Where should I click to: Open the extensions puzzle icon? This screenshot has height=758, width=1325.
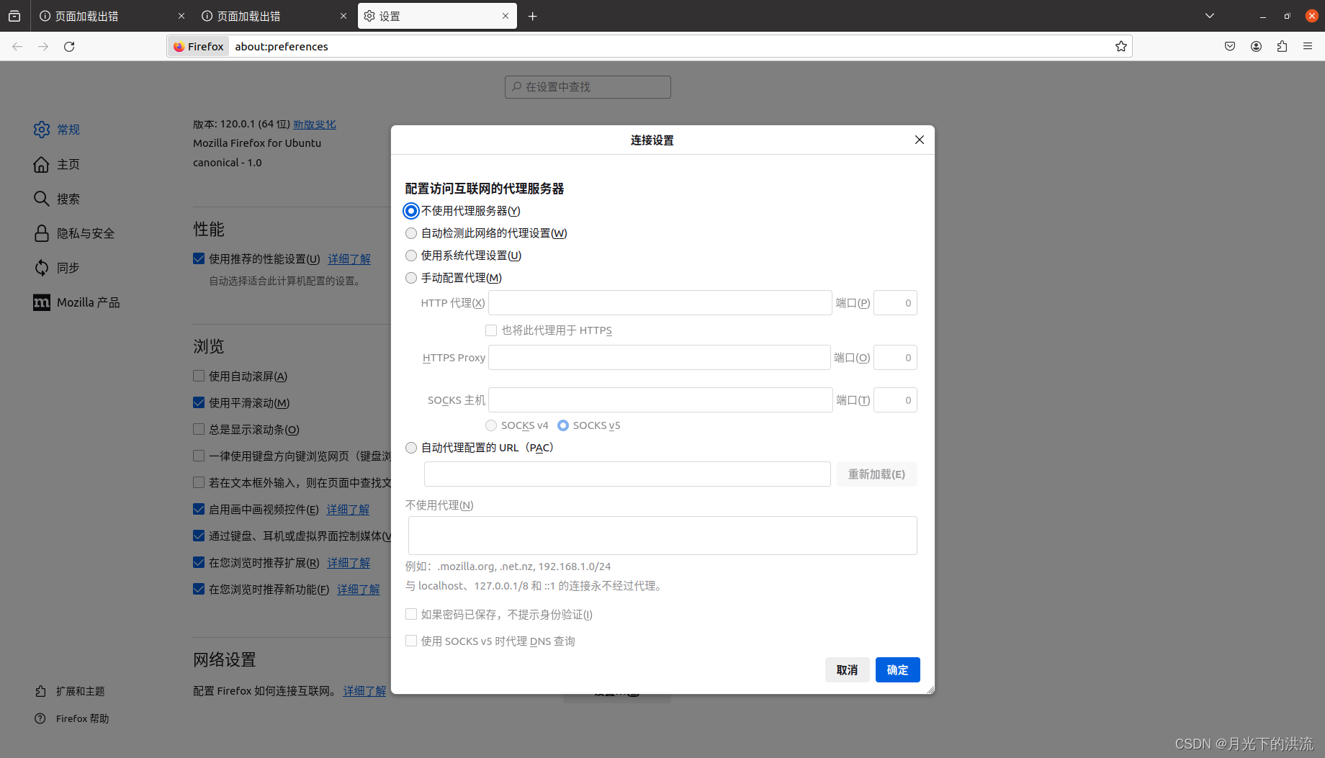pyautogui.click(x=1282, y=46)
